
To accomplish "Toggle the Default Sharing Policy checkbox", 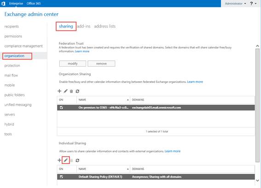I will pos(61,176).
